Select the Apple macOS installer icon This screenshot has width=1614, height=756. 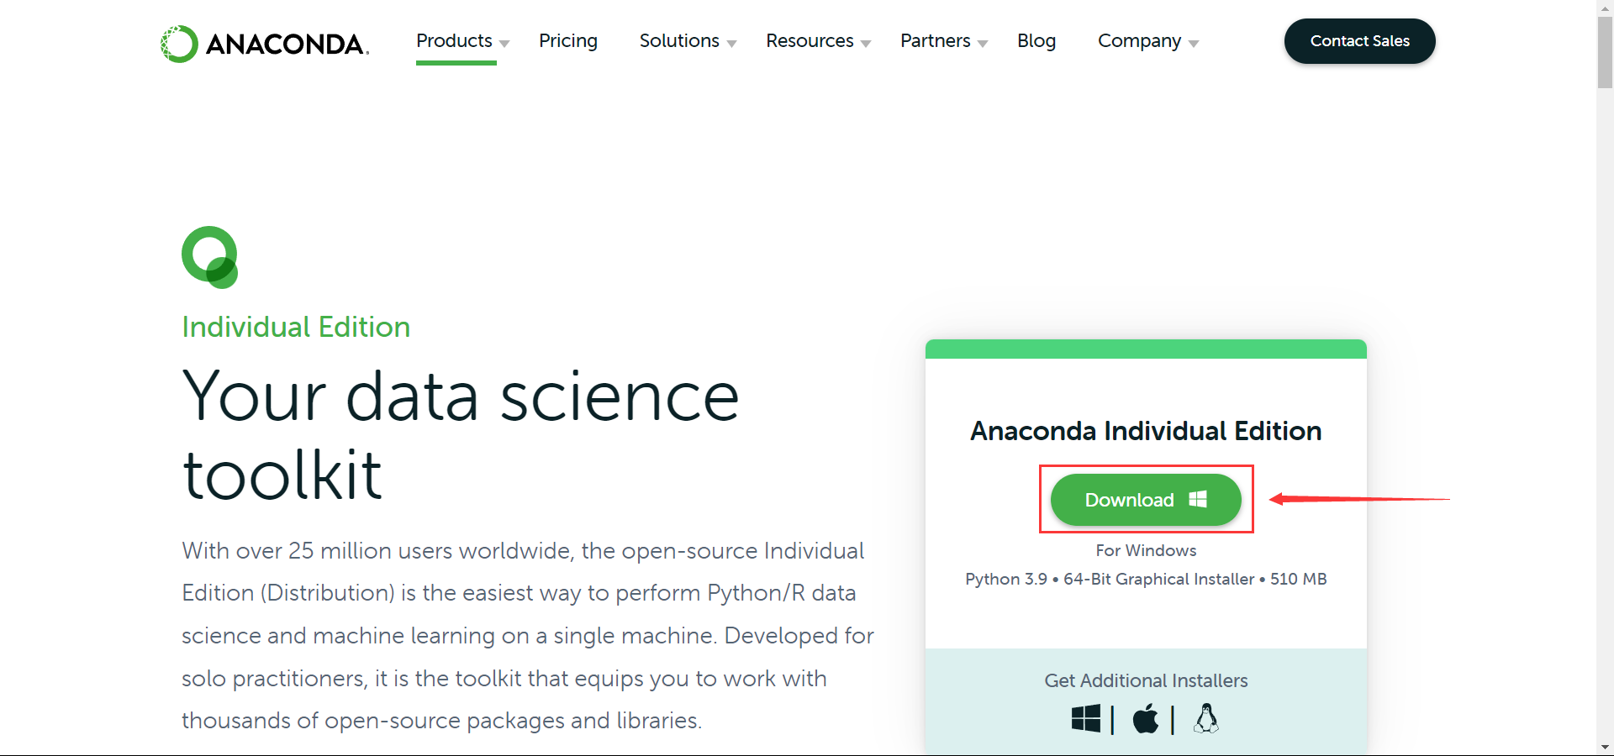point(1145,719)
